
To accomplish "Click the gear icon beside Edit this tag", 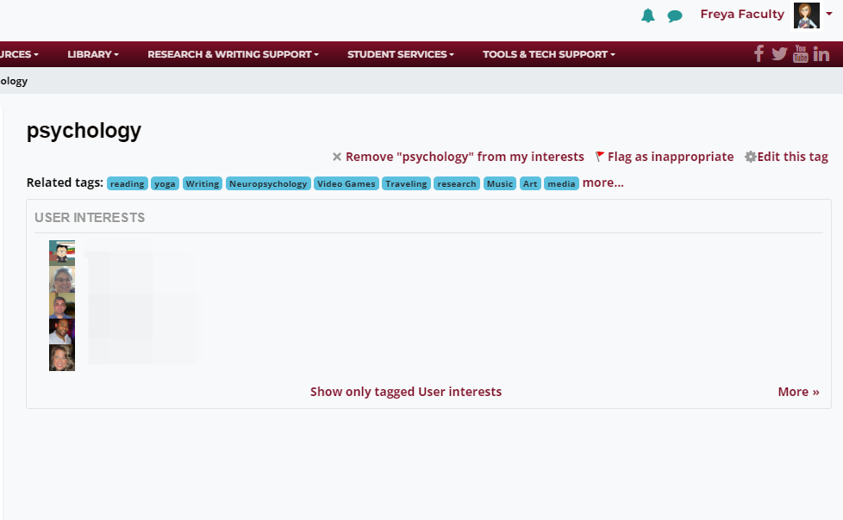I will click(751, 157).
